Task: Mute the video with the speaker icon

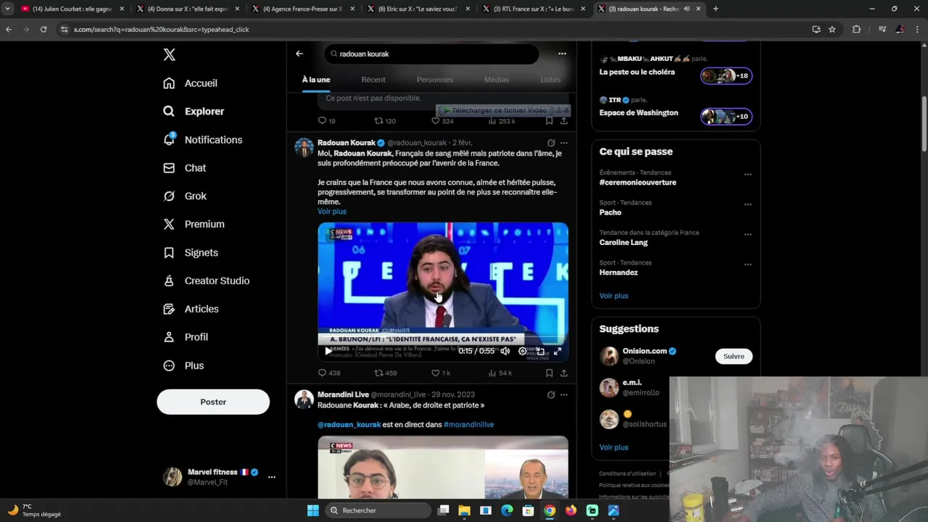Action: (505, 351)
